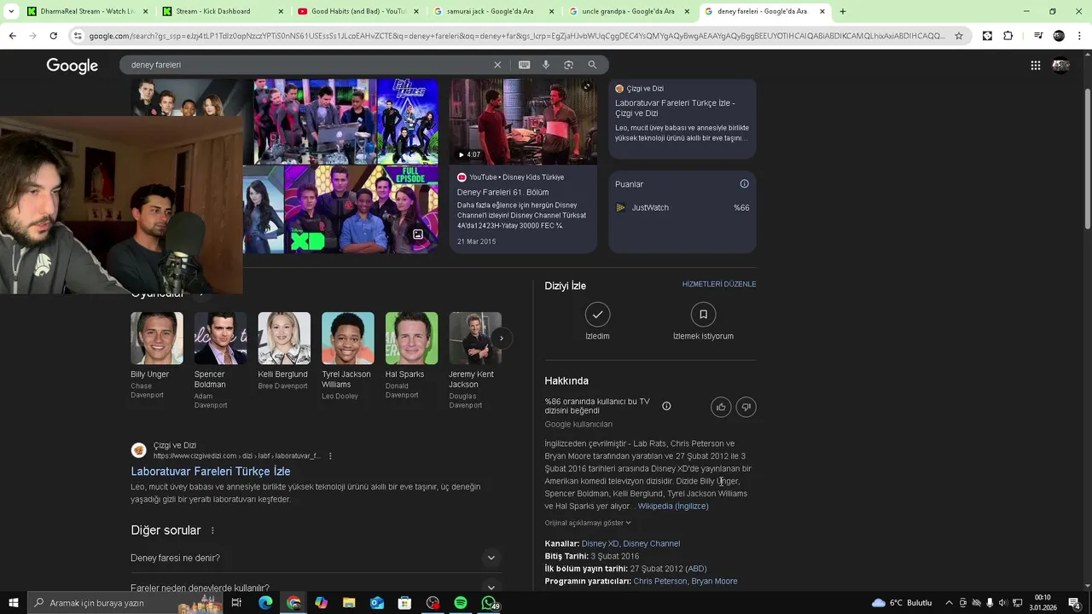Open Windows notification center

pyautogui.click(x=1074, y=603)
